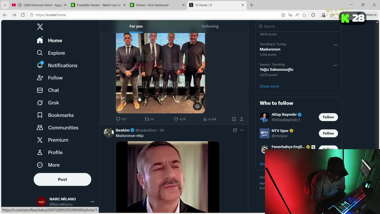
Task: Open Notifications with the bell icon
Action: 57,65
